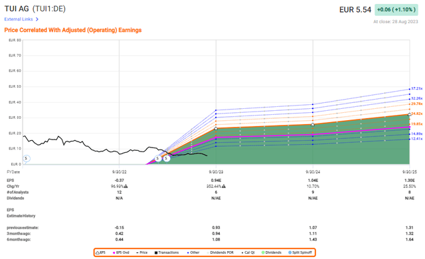Click the 37.21x P/E line label
Viewport: 425px width, 259px height.
click(416, 88)
